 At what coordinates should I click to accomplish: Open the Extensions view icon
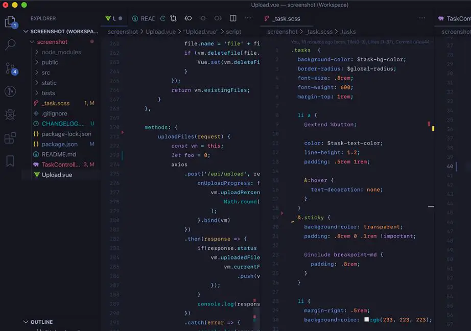tap(10, 138)
